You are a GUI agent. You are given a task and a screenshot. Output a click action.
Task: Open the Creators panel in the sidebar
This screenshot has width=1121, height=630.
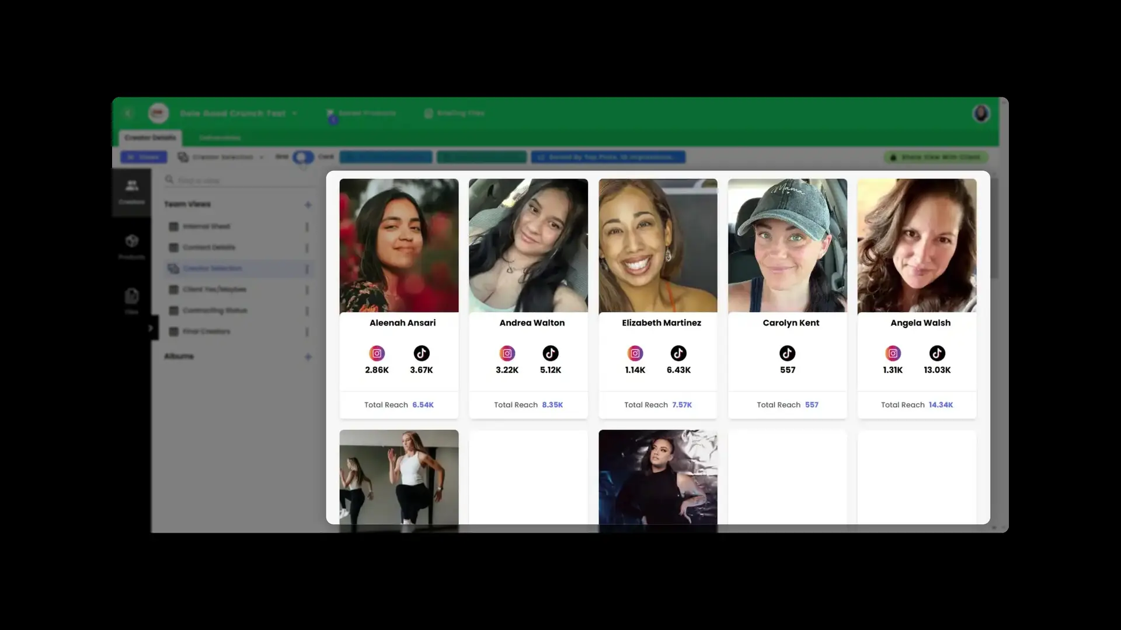click(x=131, y=192)
